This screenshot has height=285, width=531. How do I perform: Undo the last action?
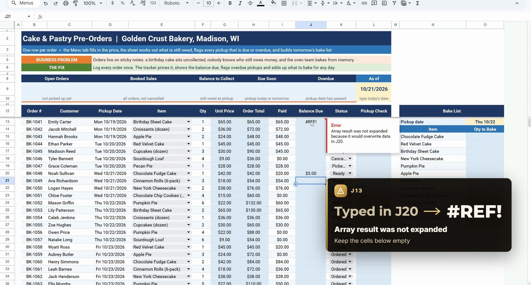coord(46,3)
